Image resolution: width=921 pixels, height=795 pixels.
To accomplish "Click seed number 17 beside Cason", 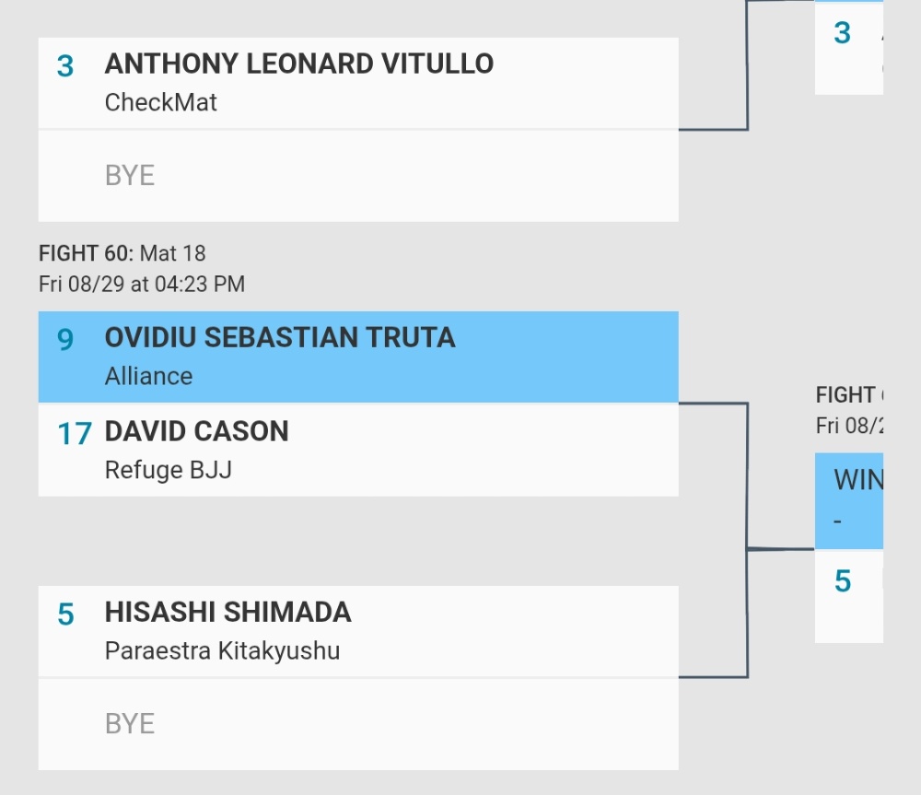I will click(74, 434).
